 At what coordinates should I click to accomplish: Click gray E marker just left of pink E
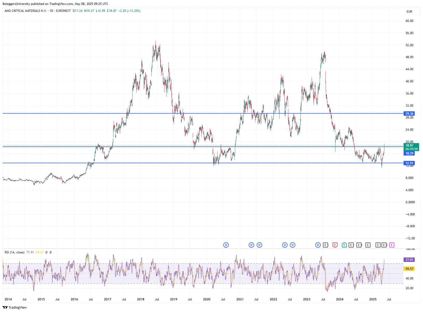[x=384, y=245]
